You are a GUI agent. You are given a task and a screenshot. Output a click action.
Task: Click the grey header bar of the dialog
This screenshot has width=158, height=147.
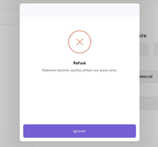click(x=80, y=10)
